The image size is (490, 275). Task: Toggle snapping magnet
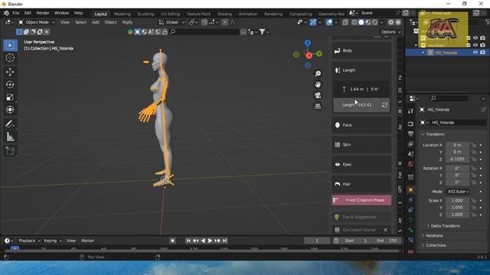[x=204, y=22]
